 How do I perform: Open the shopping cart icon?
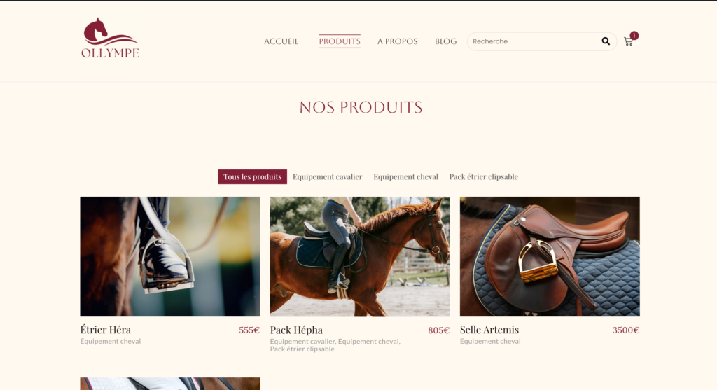[x=628, y=41]
